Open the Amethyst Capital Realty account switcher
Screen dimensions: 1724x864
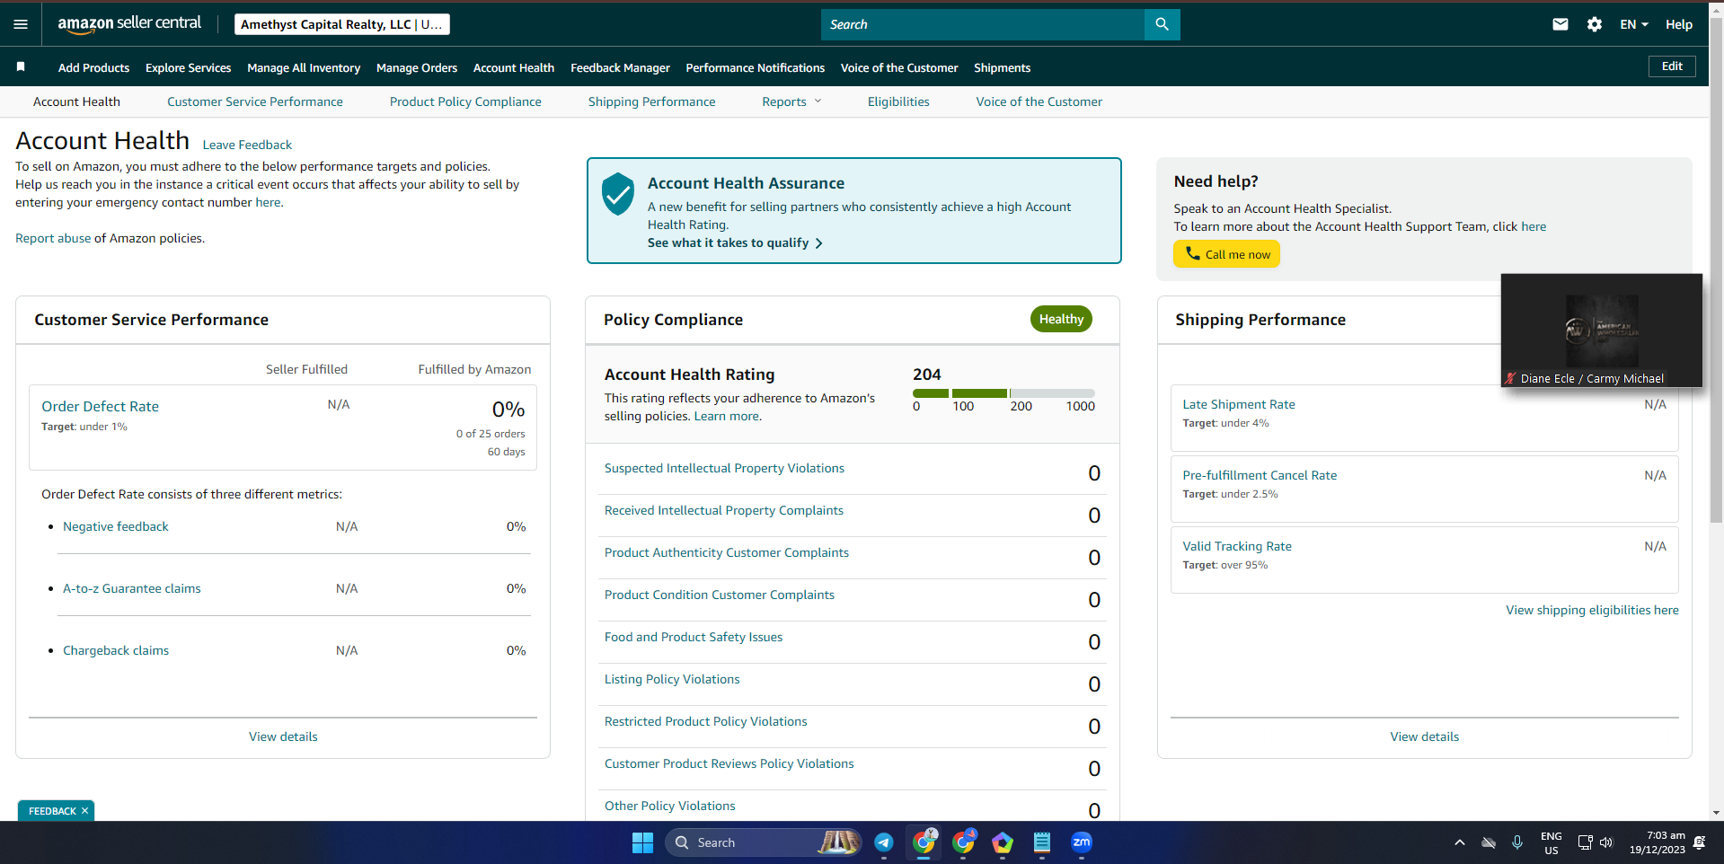[342, 24]
